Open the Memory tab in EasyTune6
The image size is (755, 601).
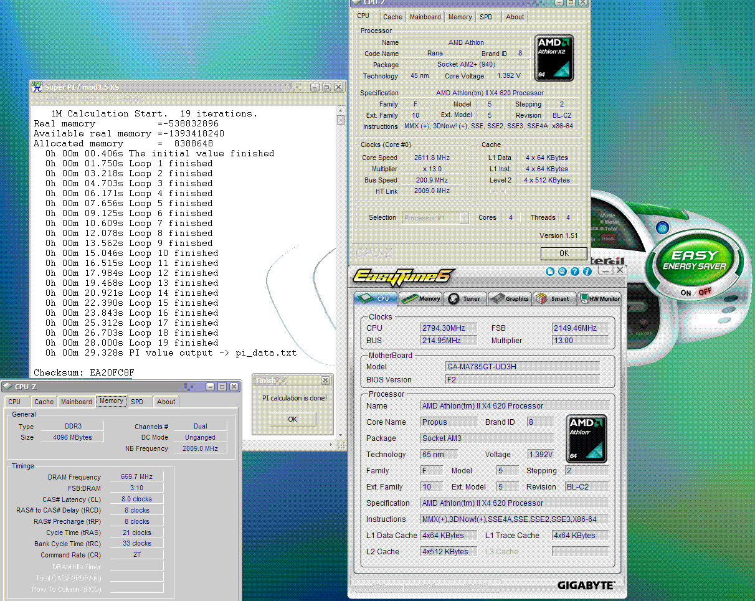click(x=421, y=298)
